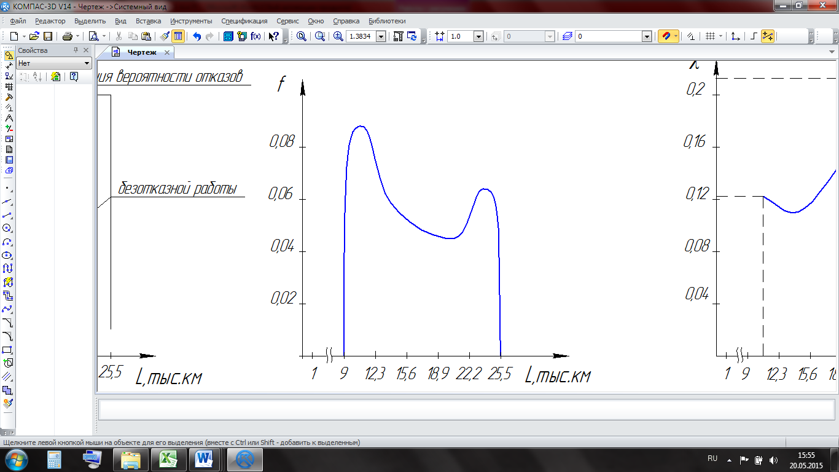Screen dimensions: 839x472
Task: Open the variables f(x) panel
Action: coord(256,36)
